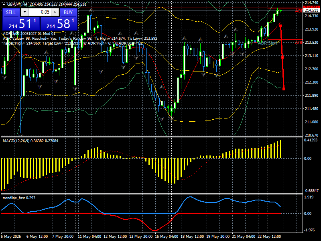Click the 22 May 12:00 time label

[x=269, y=236]
